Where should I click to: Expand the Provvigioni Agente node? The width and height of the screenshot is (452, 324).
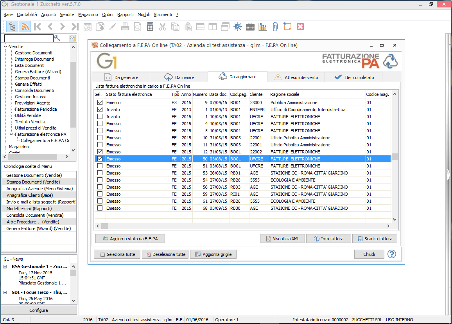tap(11, 103)
